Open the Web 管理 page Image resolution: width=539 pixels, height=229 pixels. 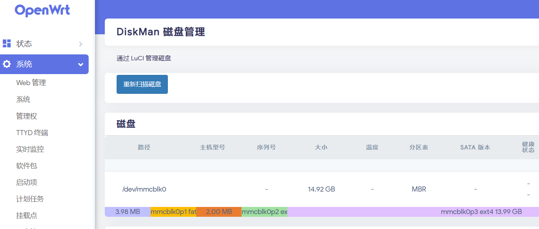coord(31,83)
